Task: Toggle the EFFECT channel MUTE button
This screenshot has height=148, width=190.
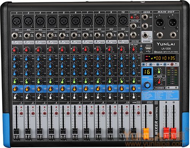Action: (150, 113)
